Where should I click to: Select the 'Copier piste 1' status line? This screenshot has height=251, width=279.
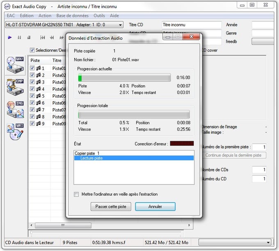[x=134, y=153]
